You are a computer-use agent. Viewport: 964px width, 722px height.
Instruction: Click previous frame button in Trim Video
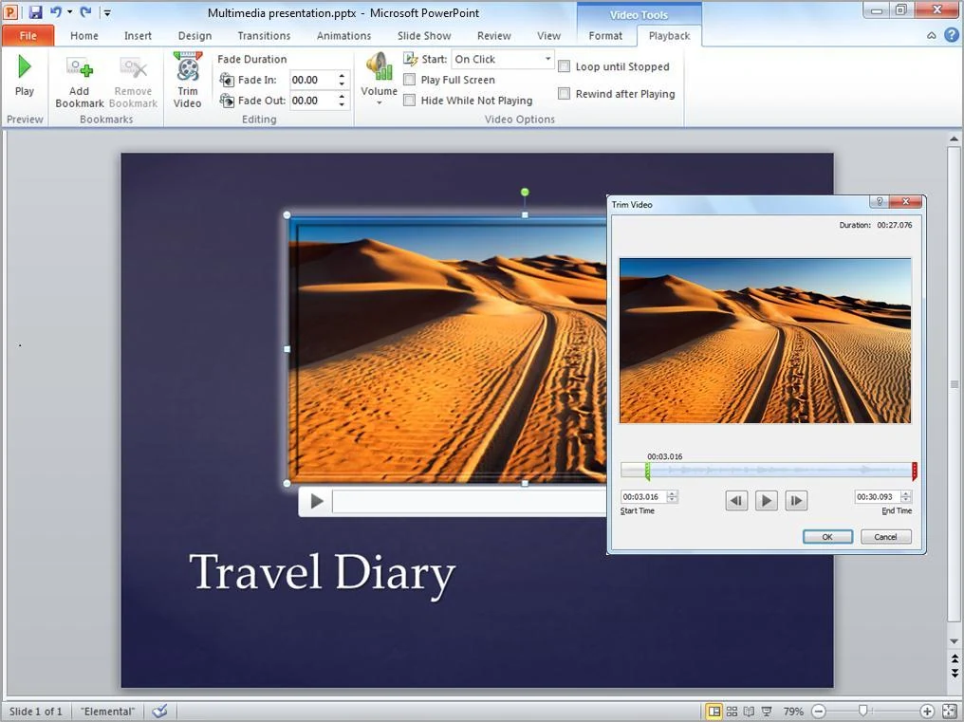736,501
